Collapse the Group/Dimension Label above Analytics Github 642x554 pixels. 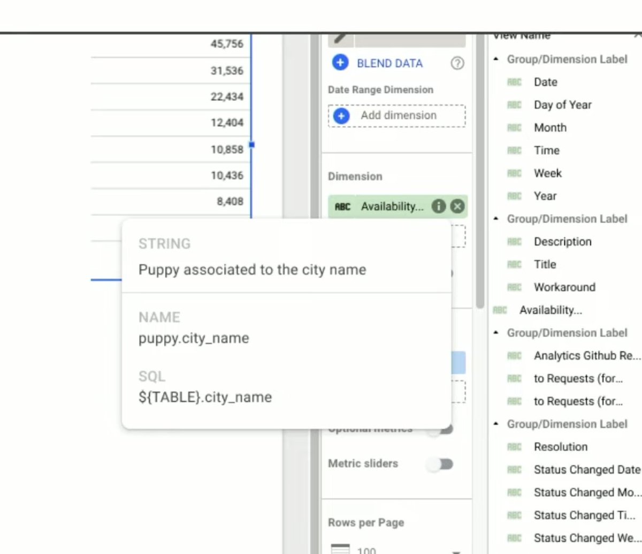pyautogui.click(x=496, y=333)
